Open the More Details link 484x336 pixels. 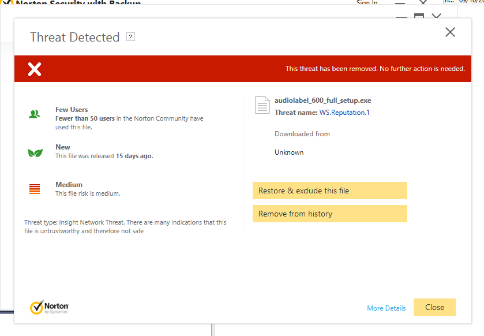point(387,308)
